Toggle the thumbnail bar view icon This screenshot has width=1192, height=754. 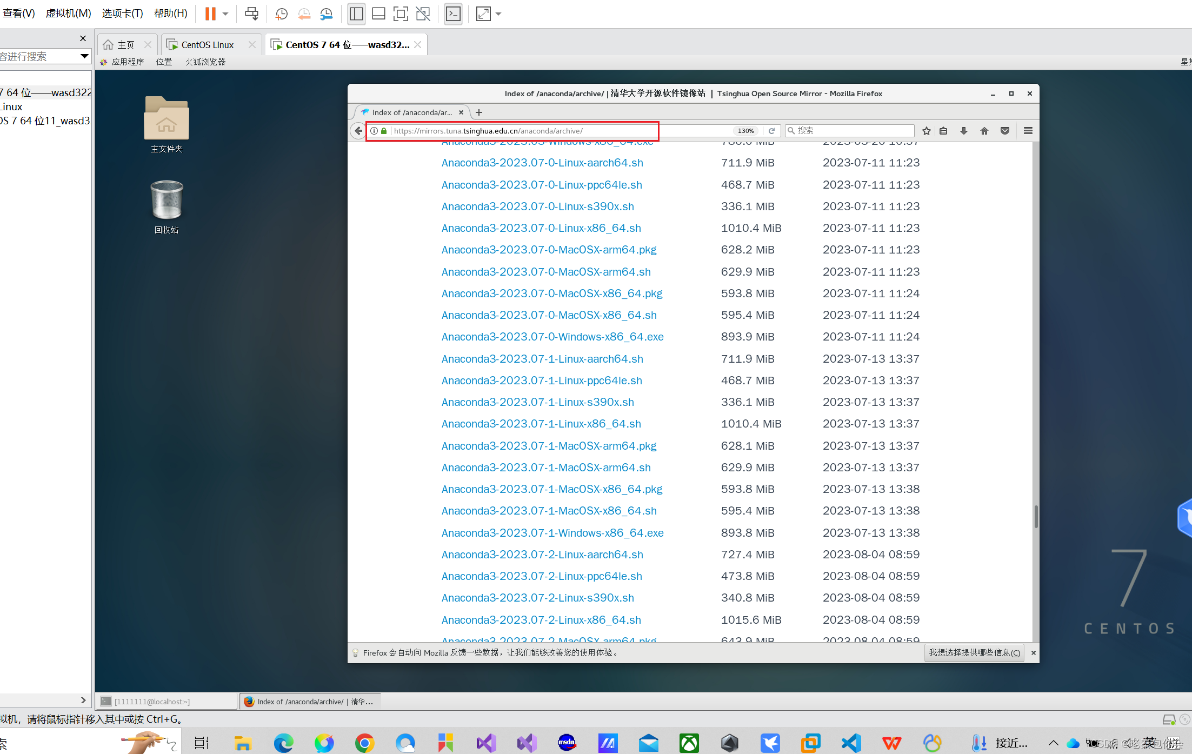[x=378, y=14]
